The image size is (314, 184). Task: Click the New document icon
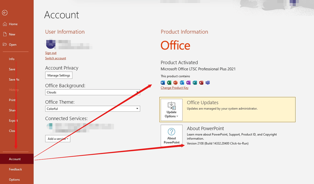(x=5, y=34)
